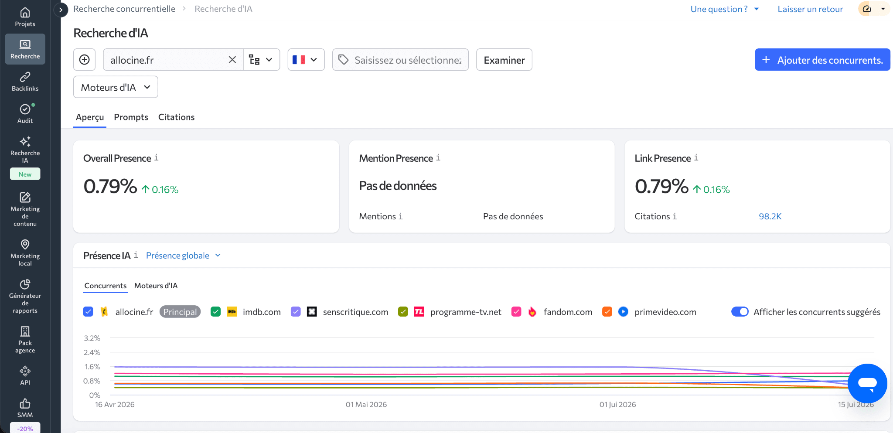Click the primevideo.com favicon
This screenshot has width=893, height=433.
click(624, 312)
